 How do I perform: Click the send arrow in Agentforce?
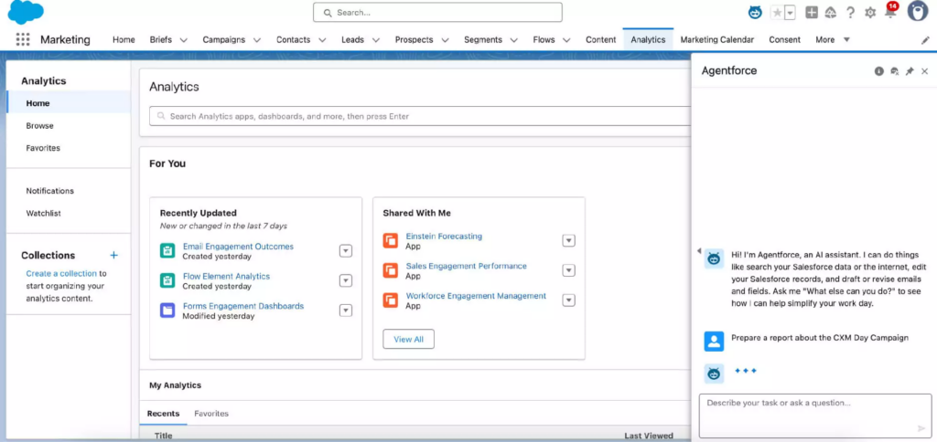point(921,428)
